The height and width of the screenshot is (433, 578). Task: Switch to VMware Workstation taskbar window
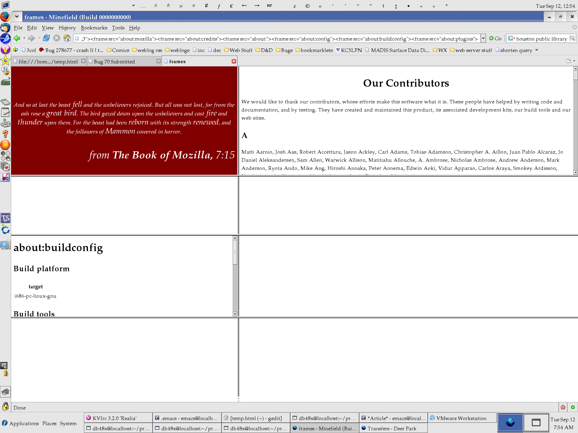pos(462,418)
